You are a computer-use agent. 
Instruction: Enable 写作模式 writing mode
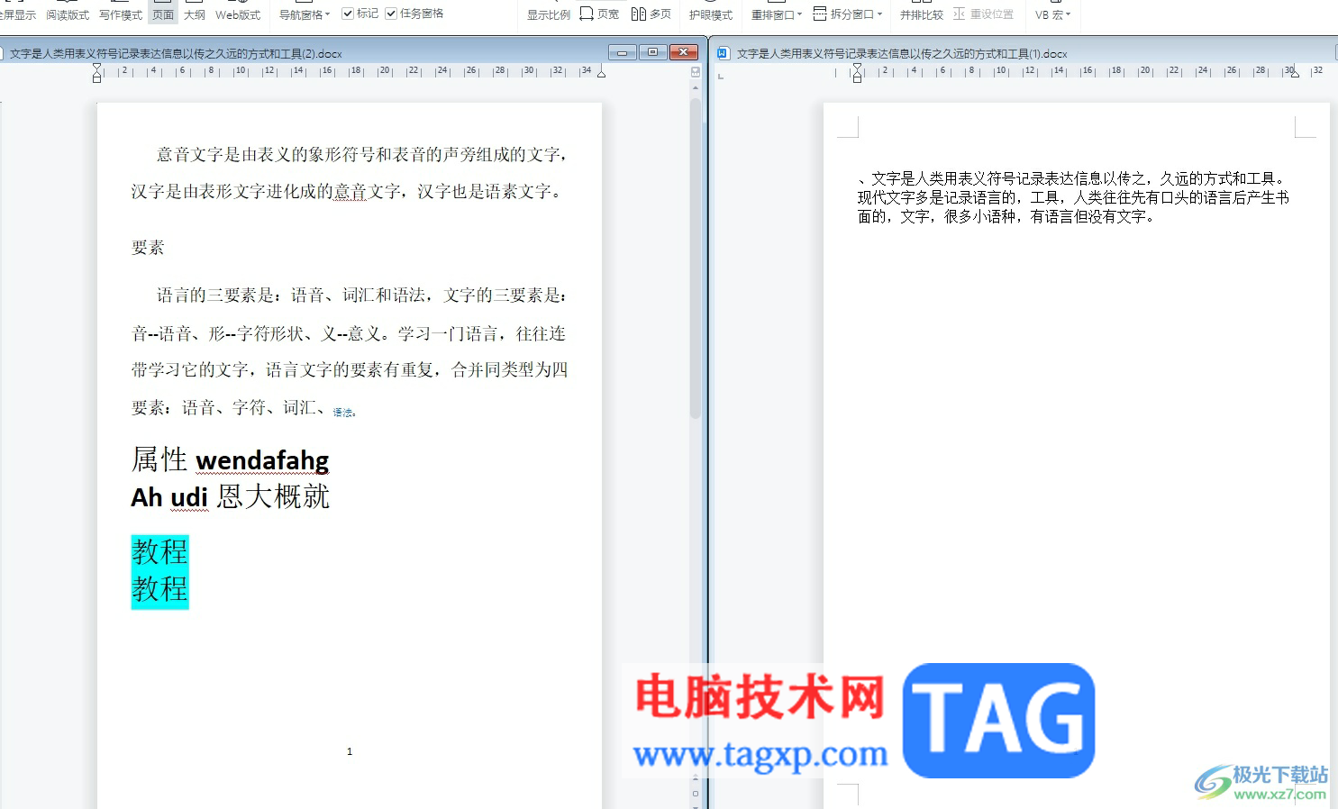point(121,14)
